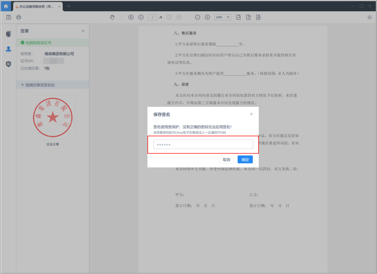Image resolution: width=377 pixels, height=274 pixels.
Task: Go to first page
Action: click(131, 17)
